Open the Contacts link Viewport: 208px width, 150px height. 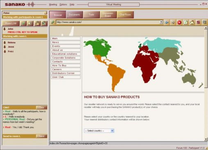coord(66,62)
